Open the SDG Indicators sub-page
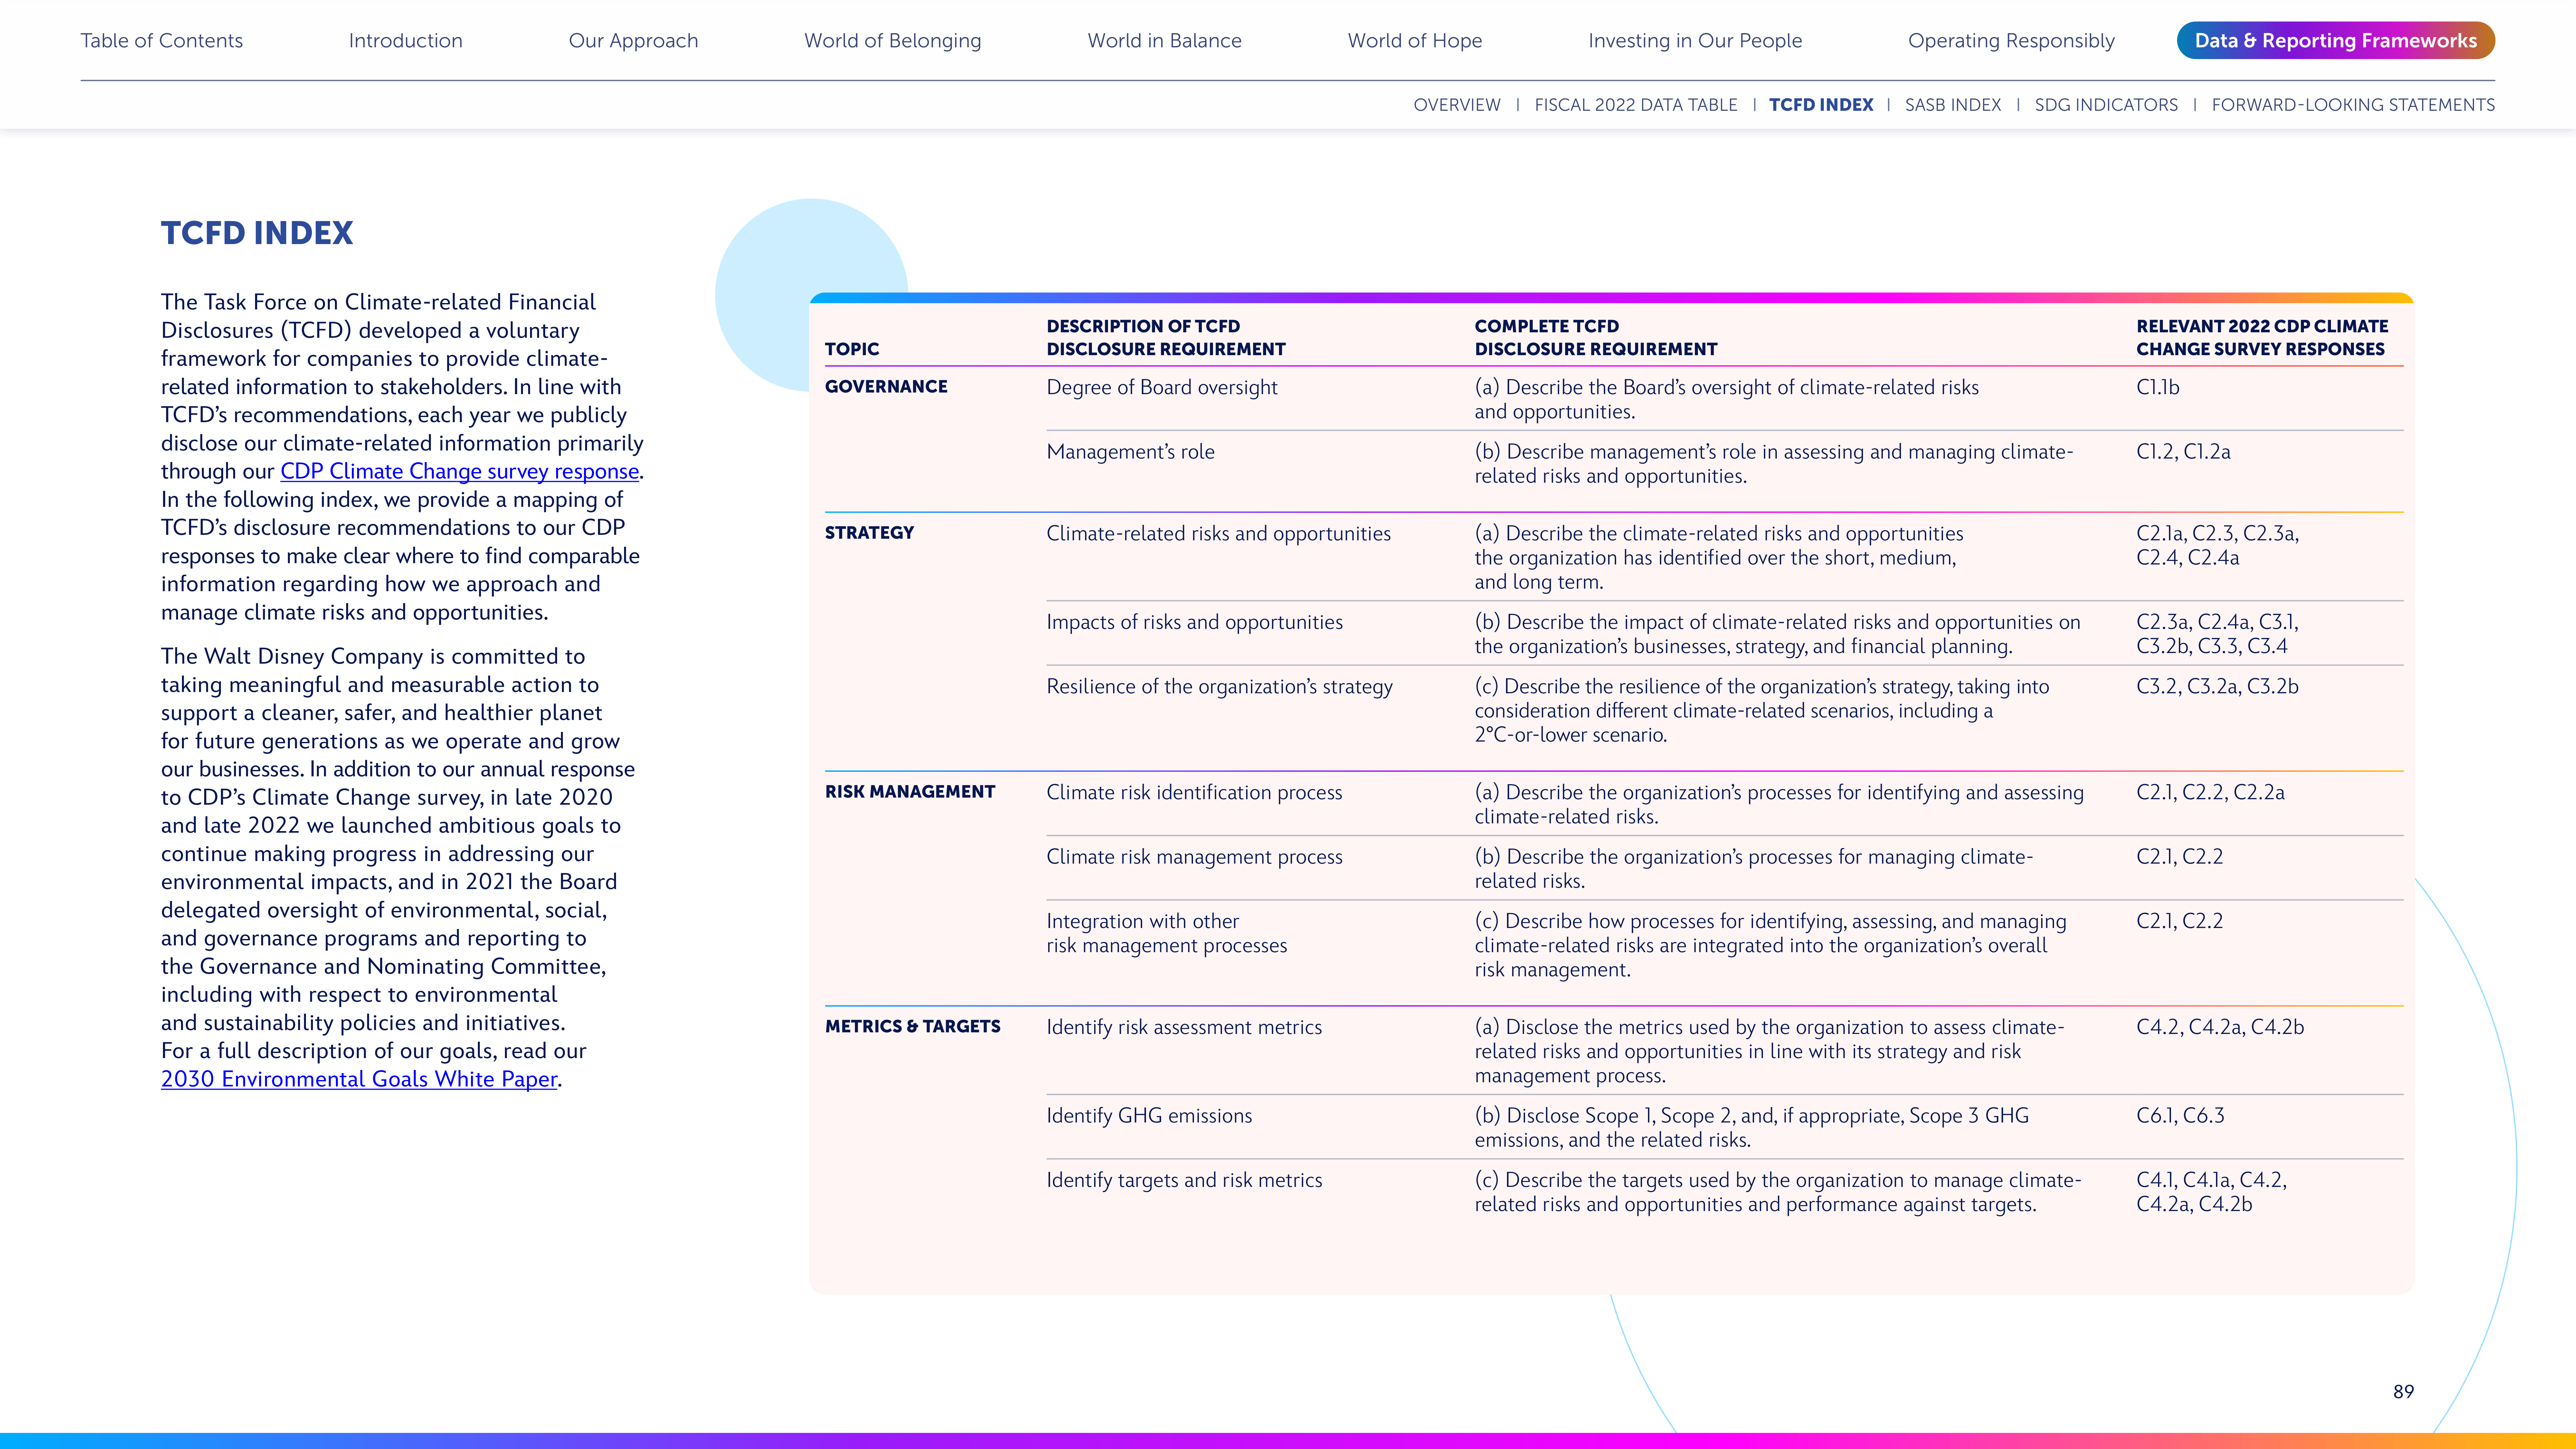The width and height of the screenshot is (2576, 1449). [2106, 105]
